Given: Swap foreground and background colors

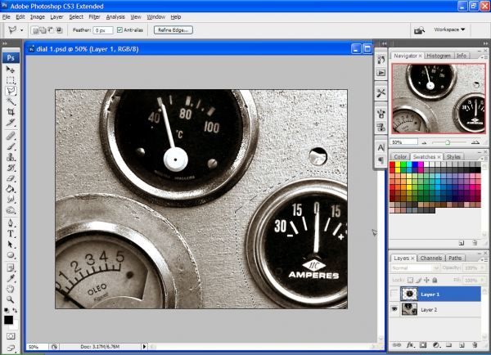Looking at the screenshot, I should tap(15, 310).
